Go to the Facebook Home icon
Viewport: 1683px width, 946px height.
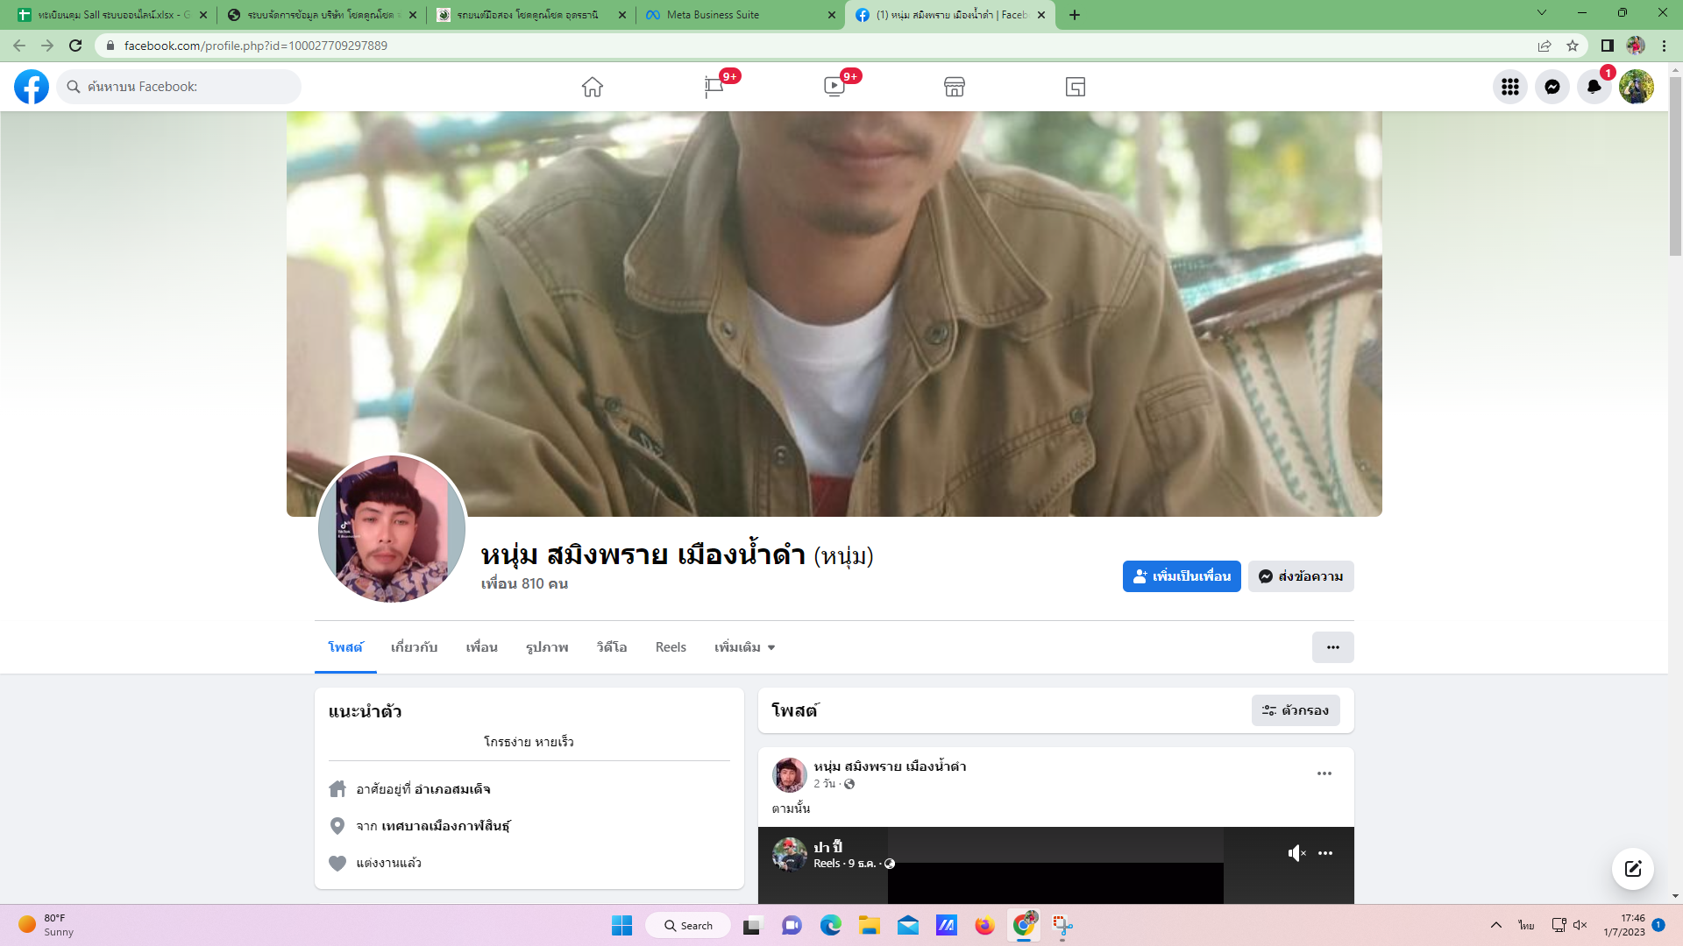click(593, 87)
